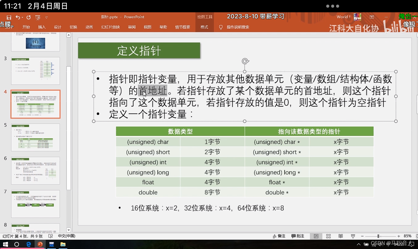Switch to the 插入 ribbon tab

pyautogui.click(x=42, y=27)
